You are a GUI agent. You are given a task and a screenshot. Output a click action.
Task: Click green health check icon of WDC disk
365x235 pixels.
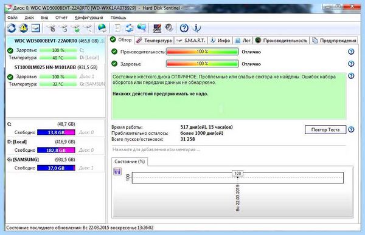10,50
